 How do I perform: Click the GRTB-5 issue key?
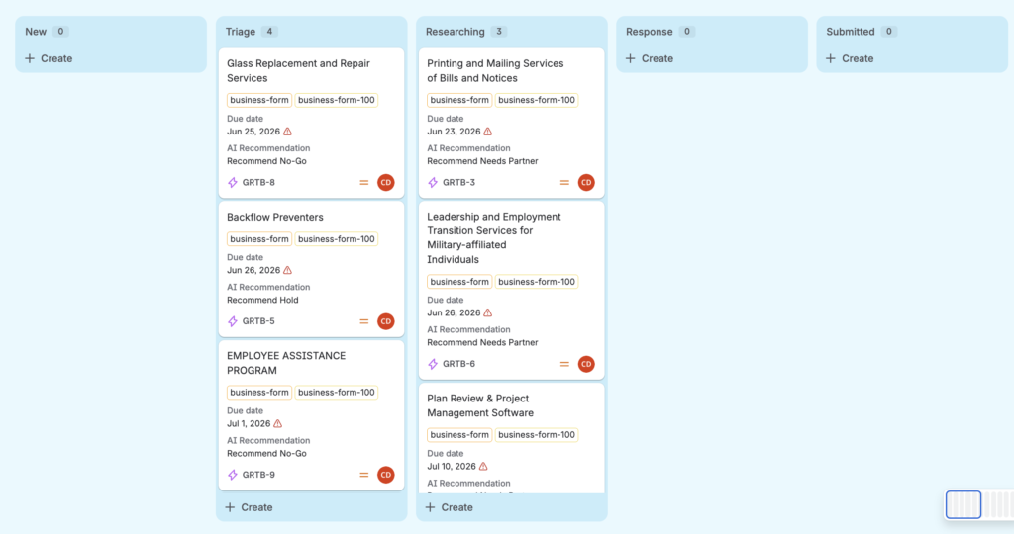[258, 321]
